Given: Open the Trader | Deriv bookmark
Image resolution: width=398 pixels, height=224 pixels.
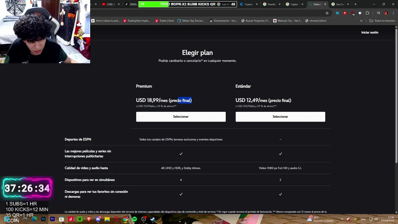Looking at the screenshot, I should pyautogui.click(x=164, y=21).
